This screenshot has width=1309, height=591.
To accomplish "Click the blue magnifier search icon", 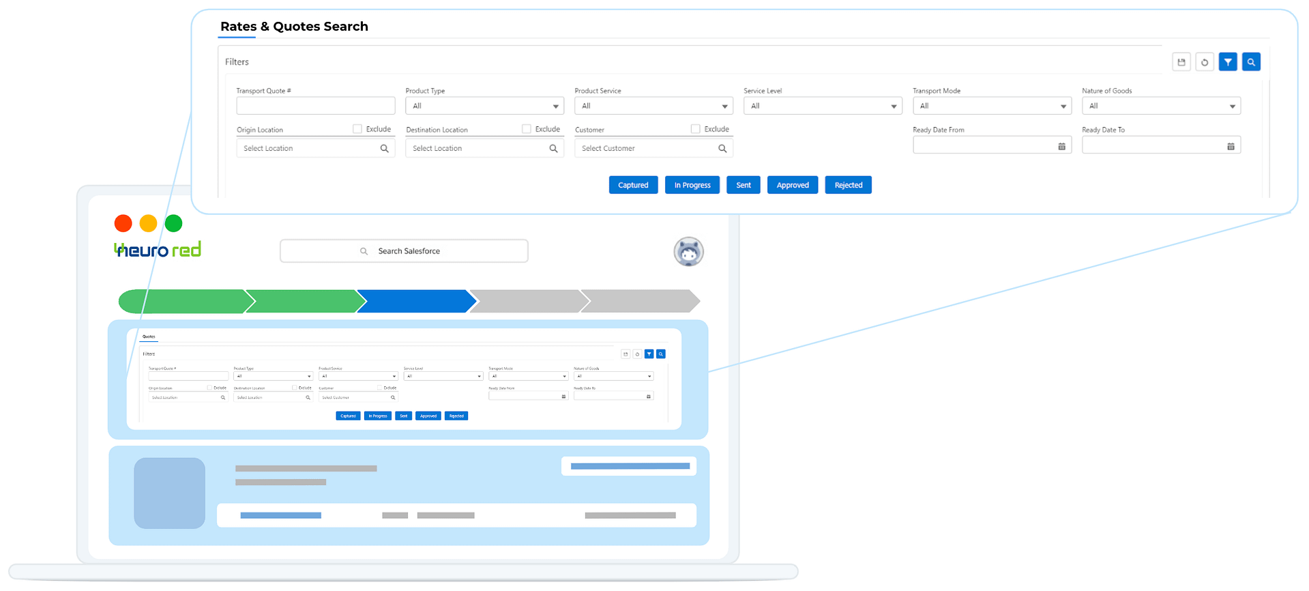I will click(x=1251, y=62).
